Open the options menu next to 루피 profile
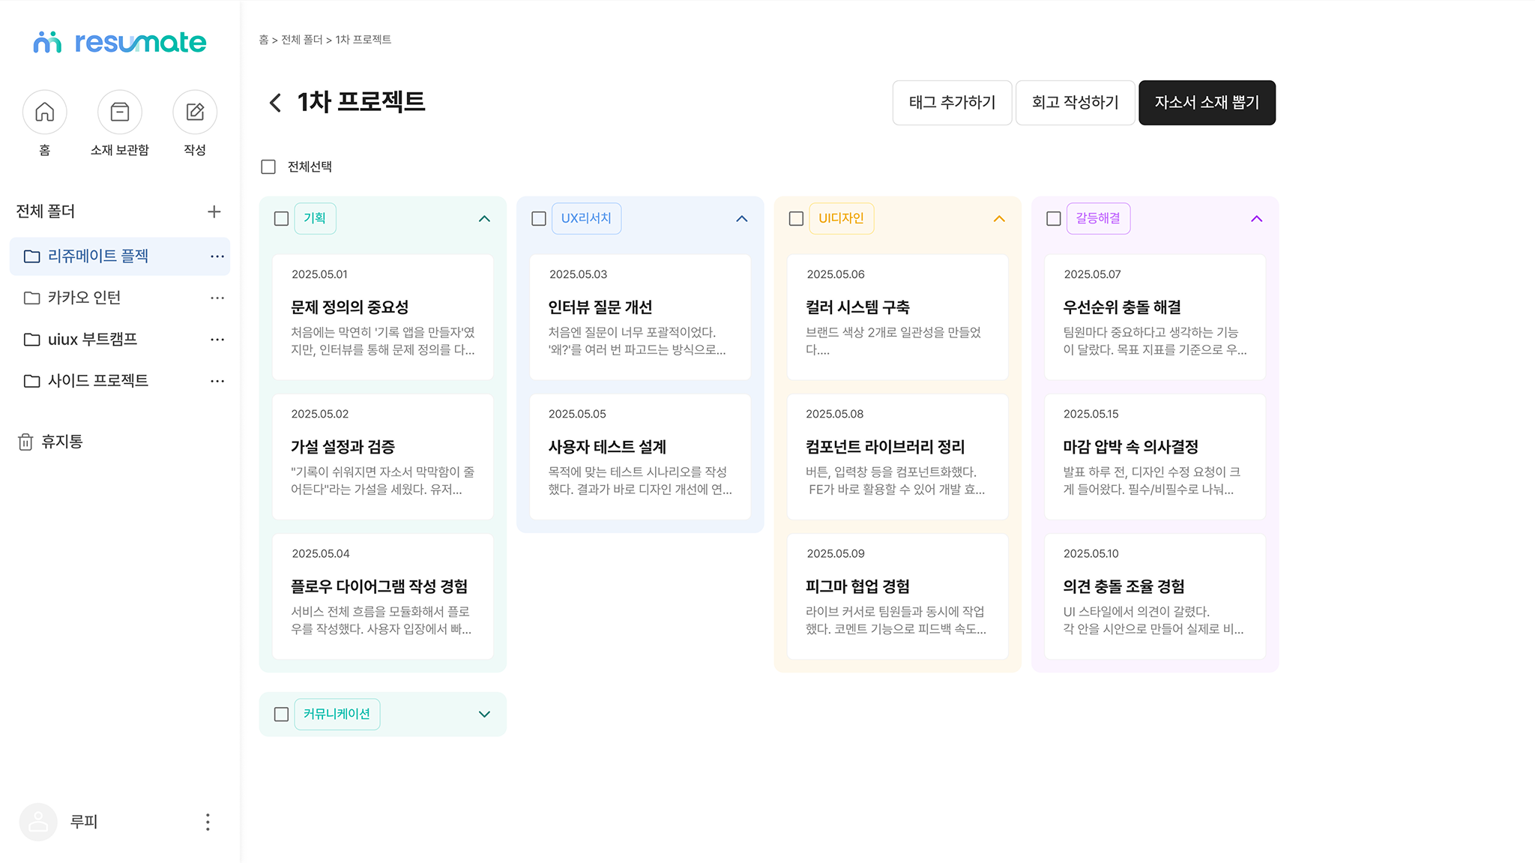Viewport: 1535px width, 863px height. coord(208,822)
